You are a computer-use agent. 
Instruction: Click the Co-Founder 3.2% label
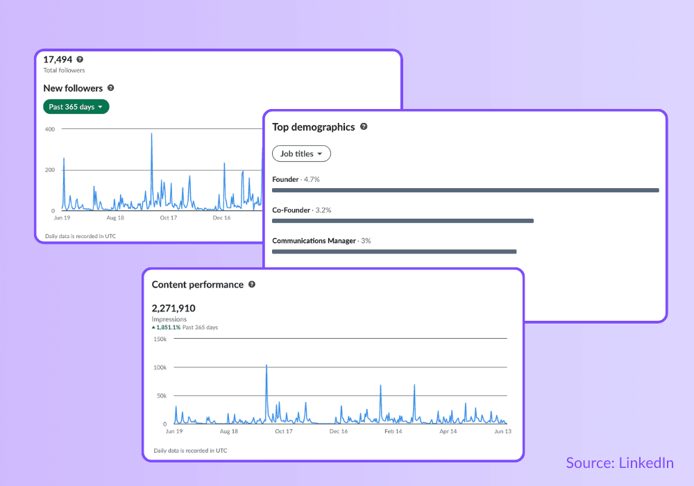301,210
